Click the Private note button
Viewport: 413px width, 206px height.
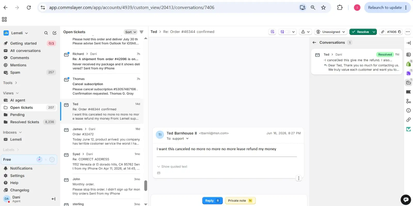(240, 201)
